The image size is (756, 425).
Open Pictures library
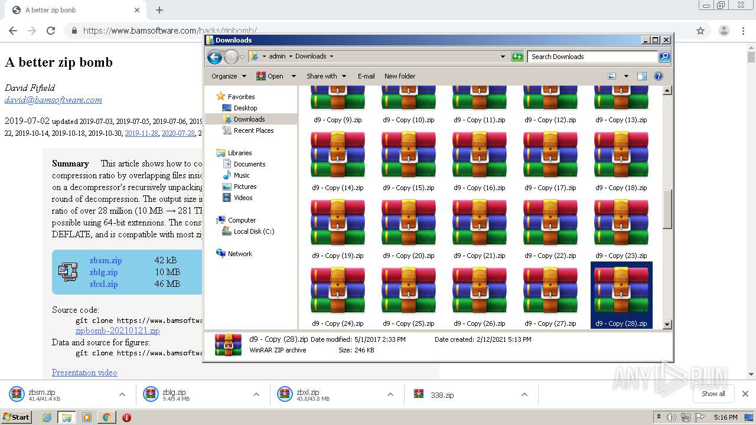pos(245,187)
